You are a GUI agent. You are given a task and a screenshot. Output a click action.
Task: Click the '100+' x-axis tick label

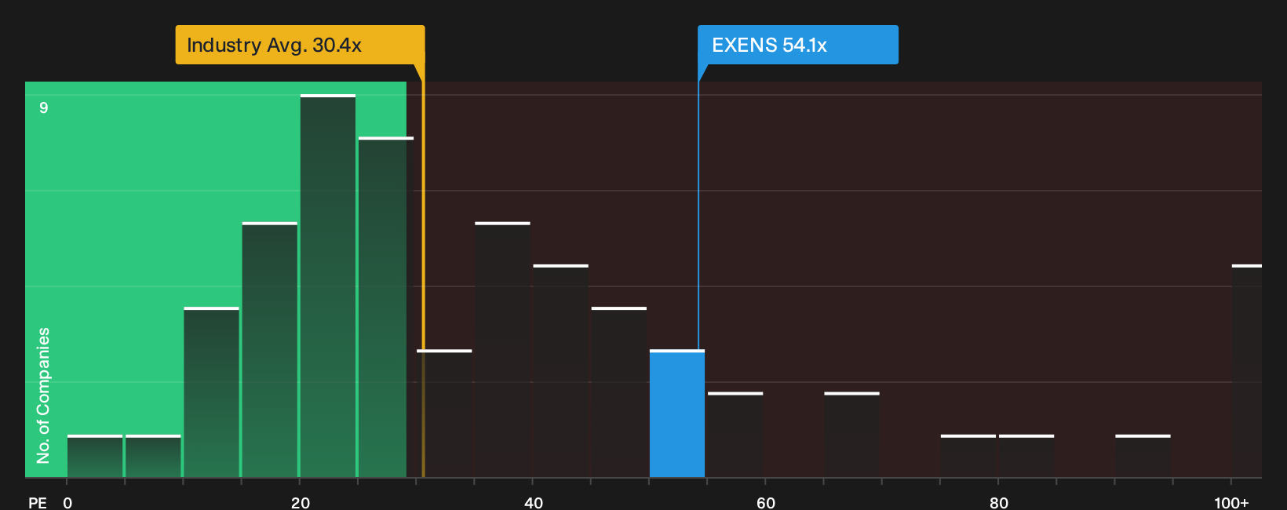1231,502
